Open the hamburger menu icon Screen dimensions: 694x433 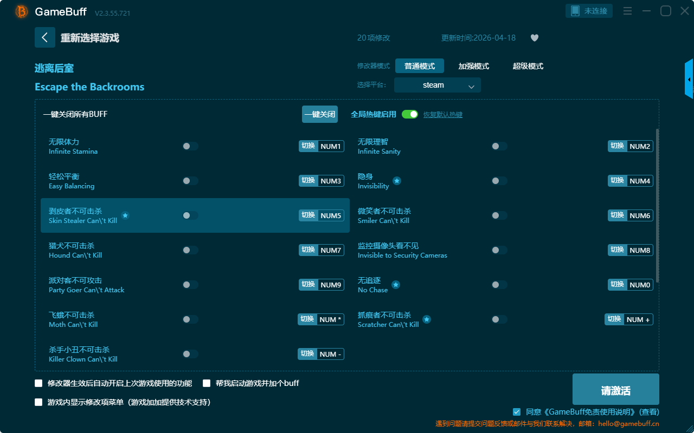point(627,11)
